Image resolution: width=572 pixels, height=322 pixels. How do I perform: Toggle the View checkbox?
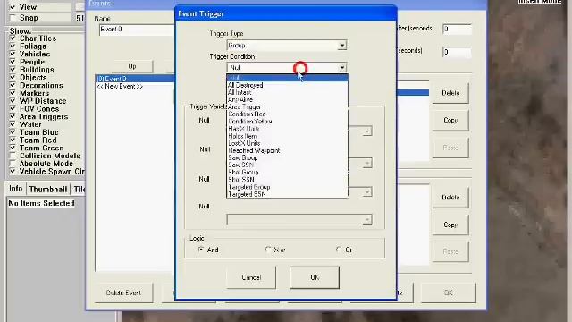pyautogui.click(x=13, y=7)
